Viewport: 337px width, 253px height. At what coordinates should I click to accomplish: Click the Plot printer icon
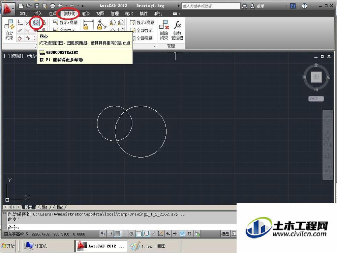(53, 6)
